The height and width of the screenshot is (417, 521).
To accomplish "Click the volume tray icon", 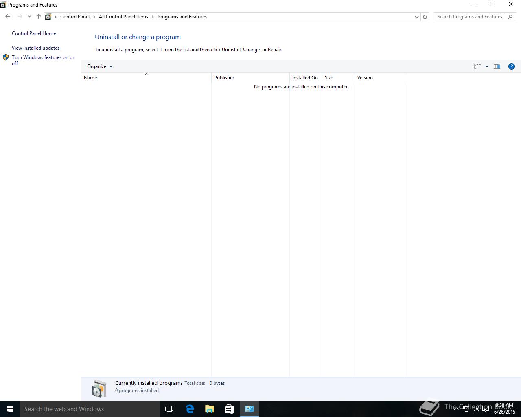I will (475, 409).
